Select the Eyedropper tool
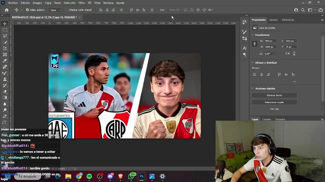This screenshot has height=182, width=325. point(5,61)
